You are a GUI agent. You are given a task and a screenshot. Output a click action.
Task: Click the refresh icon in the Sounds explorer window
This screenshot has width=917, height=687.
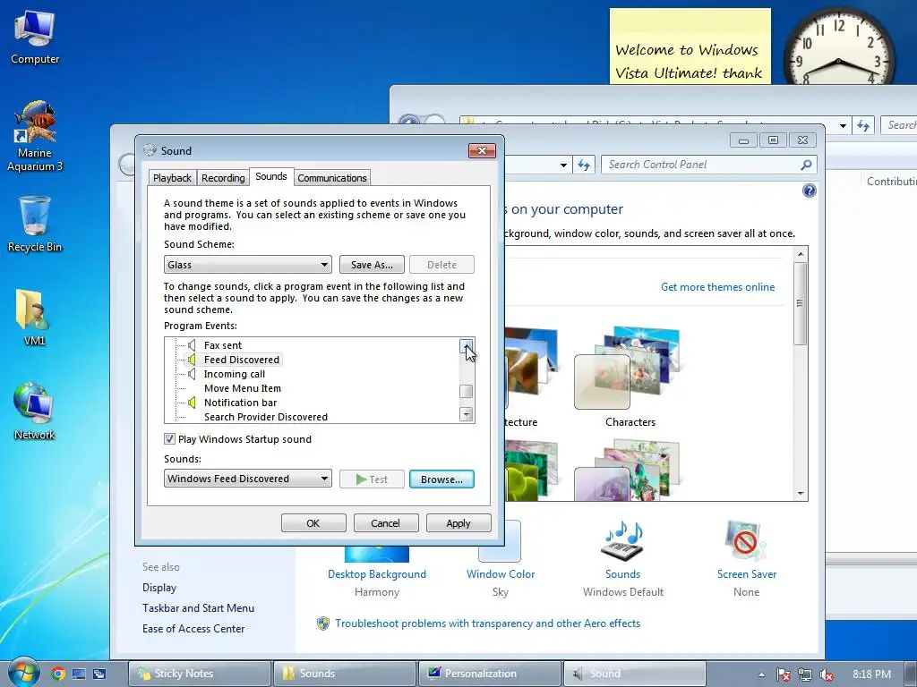point(863,125)
